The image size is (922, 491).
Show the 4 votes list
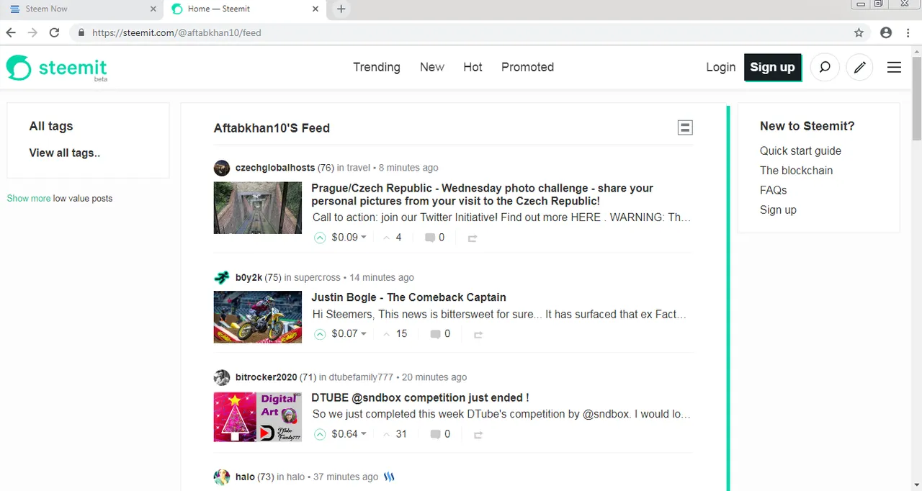click(x=393, y=238)
